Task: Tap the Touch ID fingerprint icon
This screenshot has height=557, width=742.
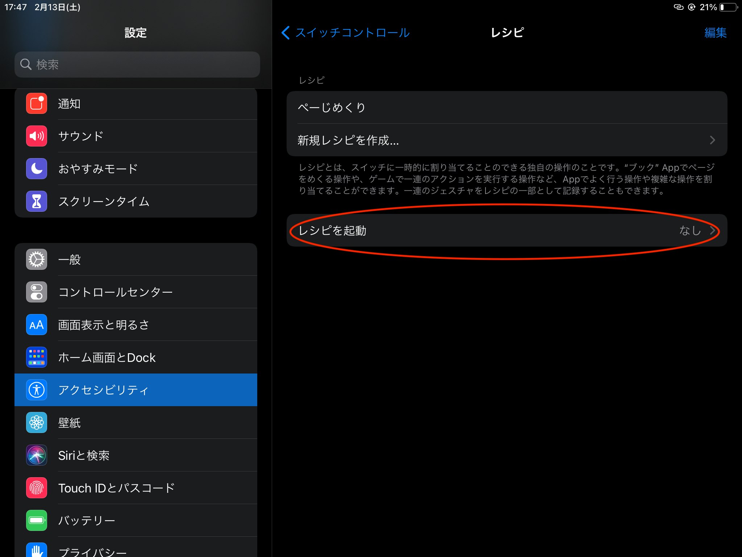Action: pos(37,488)
